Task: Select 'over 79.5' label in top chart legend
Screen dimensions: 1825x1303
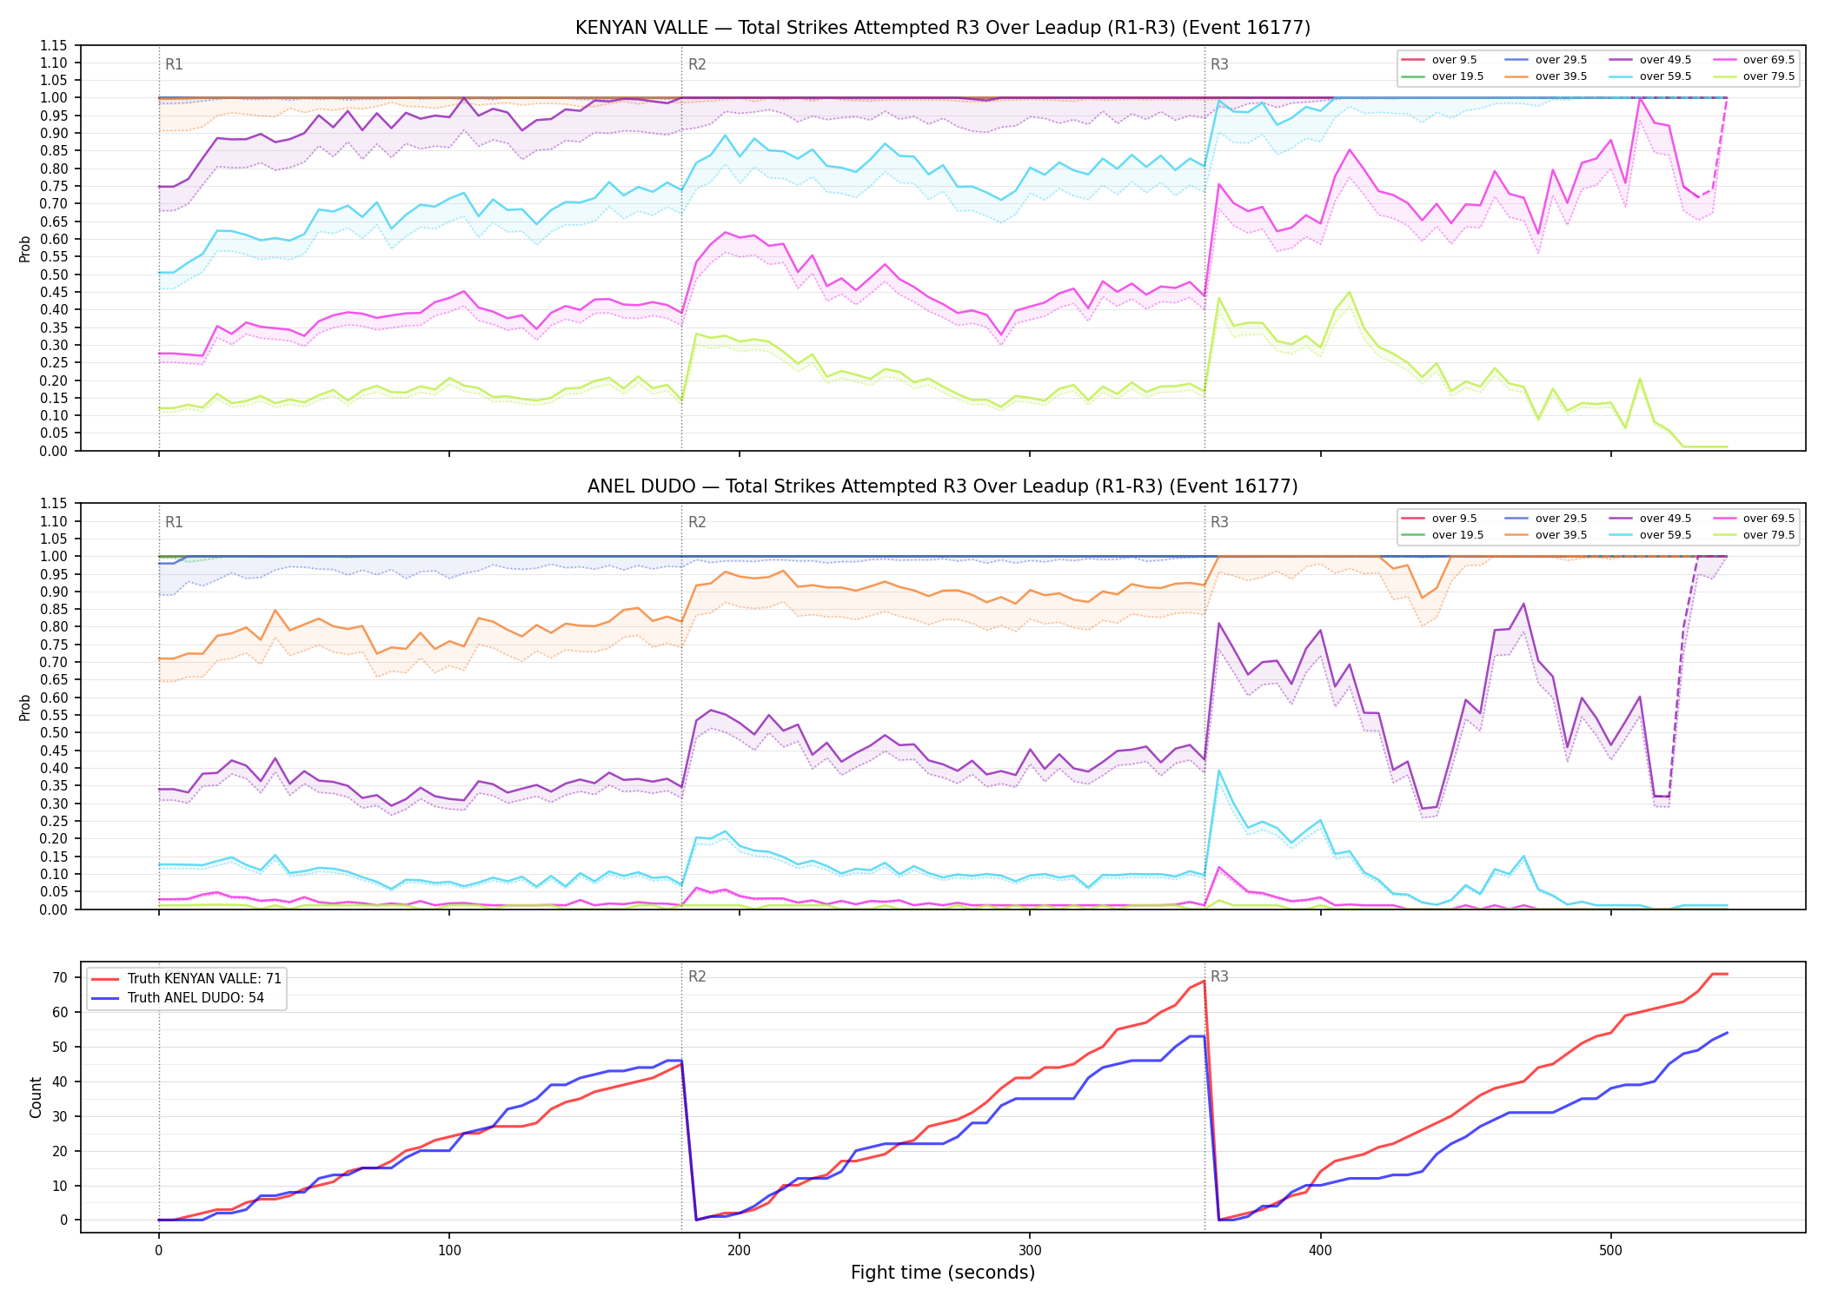Action: click(1769, 76)
